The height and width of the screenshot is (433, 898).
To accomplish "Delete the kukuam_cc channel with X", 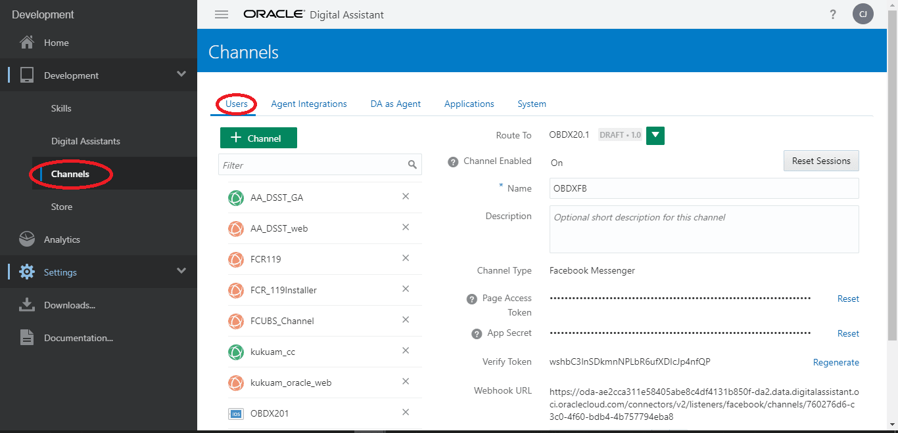I will (406, 350).
